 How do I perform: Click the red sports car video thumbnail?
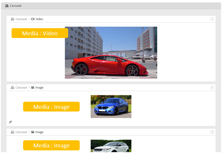[111, 52]
